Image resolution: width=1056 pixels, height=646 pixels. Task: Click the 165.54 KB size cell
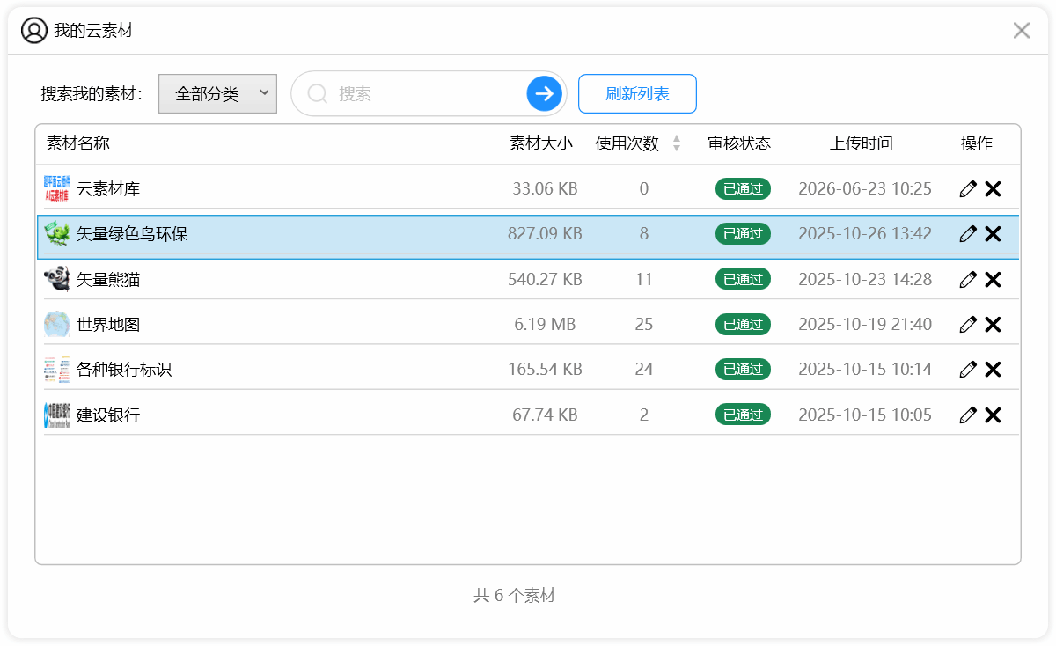point(545,370)
